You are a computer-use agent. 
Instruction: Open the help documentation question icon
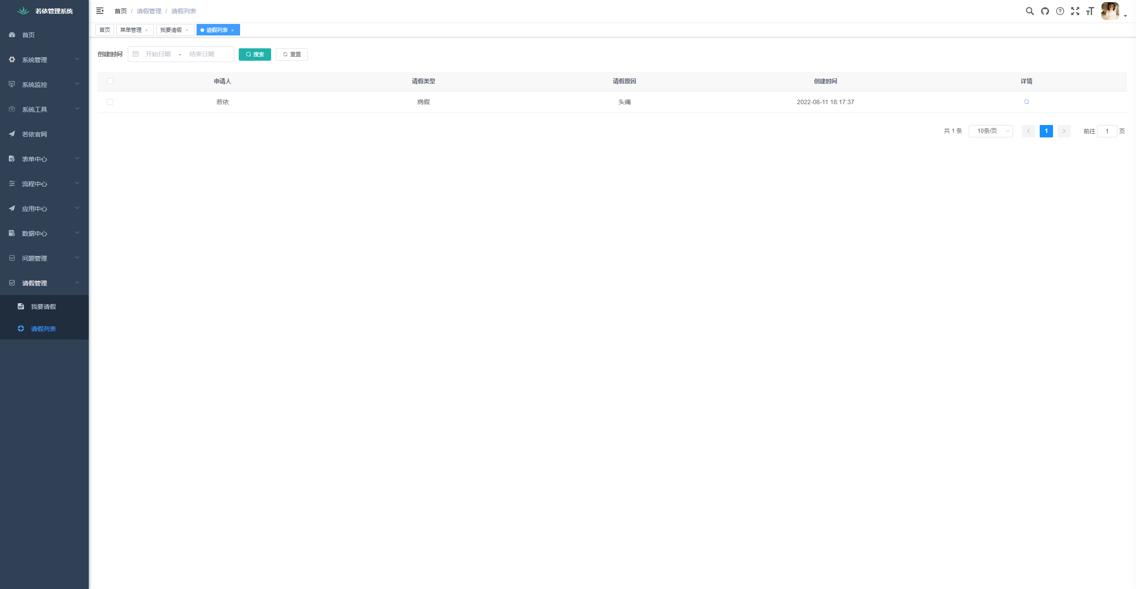(x=1060, y=11)
